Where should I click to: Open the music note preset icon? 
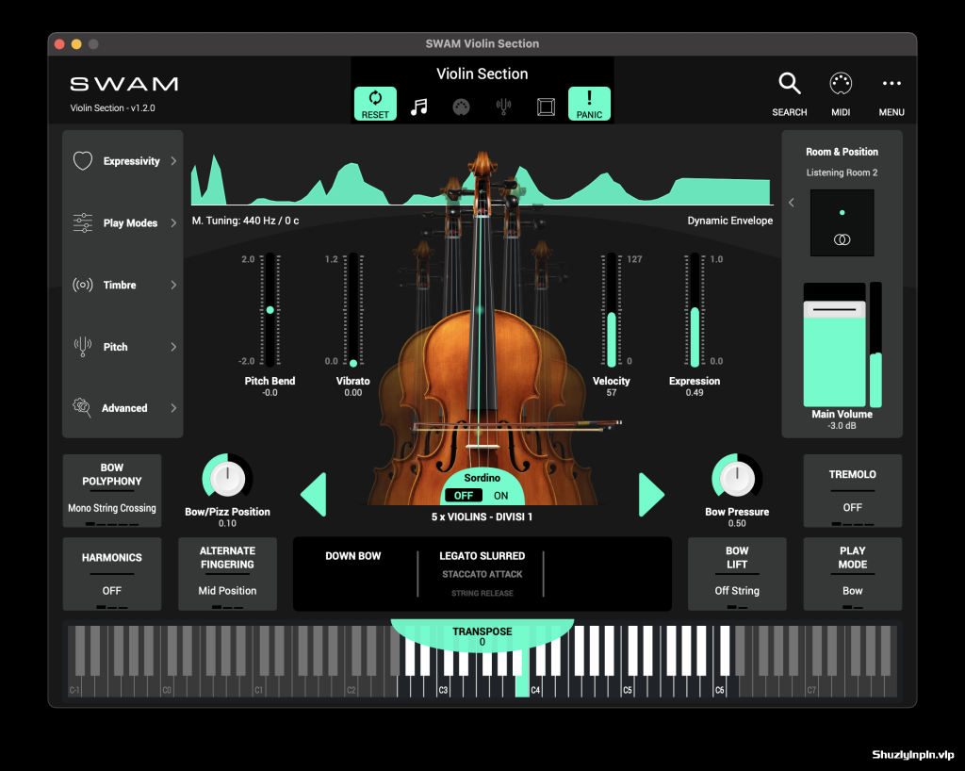click(x=419, y=107)
